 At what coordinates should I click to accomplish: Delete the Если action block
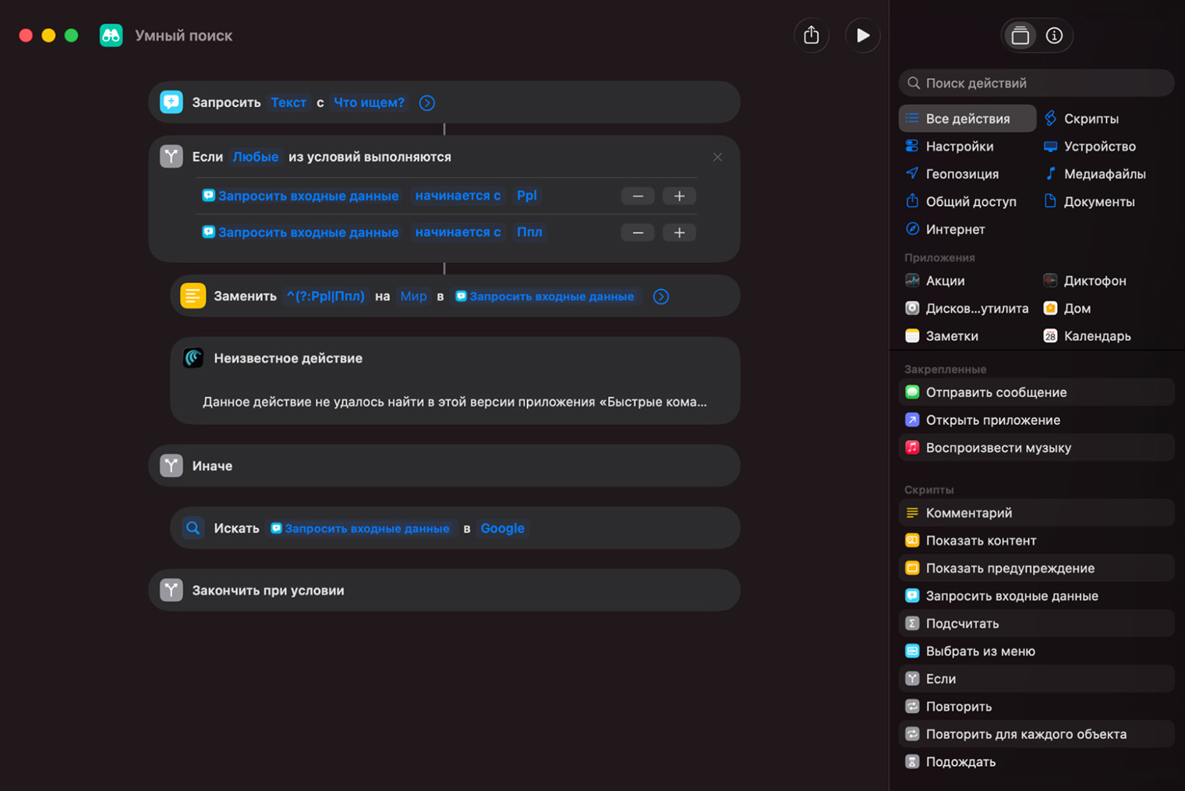[717, 157]
